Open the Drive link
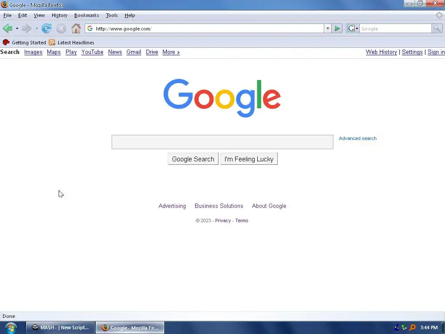The height and width of the screenshot is (334, 445). pos(152,52)
